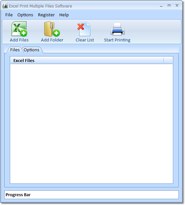Screen dimensions: 185x205
Task: Minimize the Excel Print Multiple Files window
Action: click(161, 6)
